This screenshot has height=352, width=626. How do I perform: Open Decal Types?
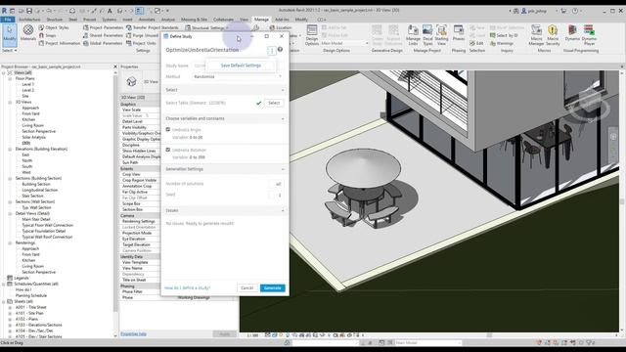coord(427,35)
